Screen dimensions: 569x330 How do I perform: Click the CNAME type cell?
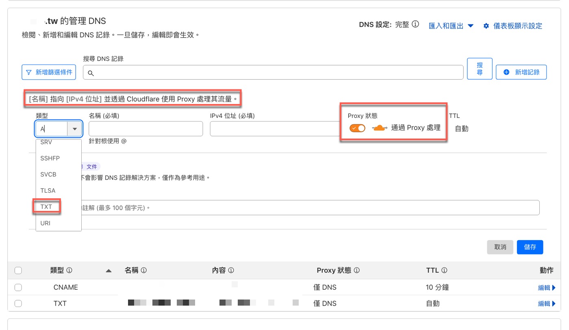tap(65, 287)
